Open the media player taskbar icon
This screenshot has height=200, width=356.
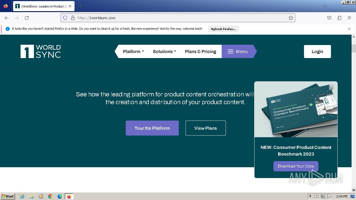click(41, 196)
